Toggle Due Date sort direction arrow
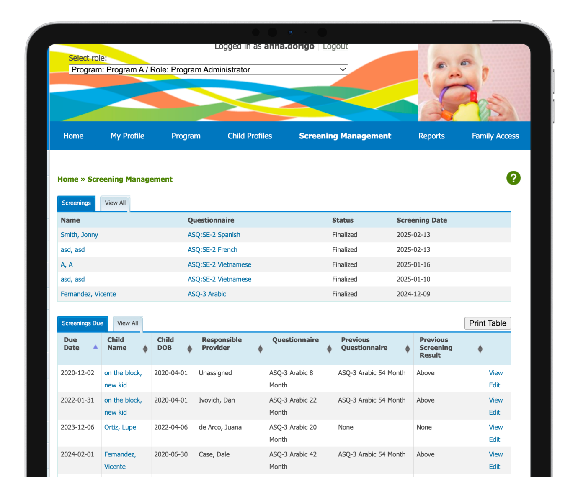Viewport: 578px width, 477px height. 95,346
